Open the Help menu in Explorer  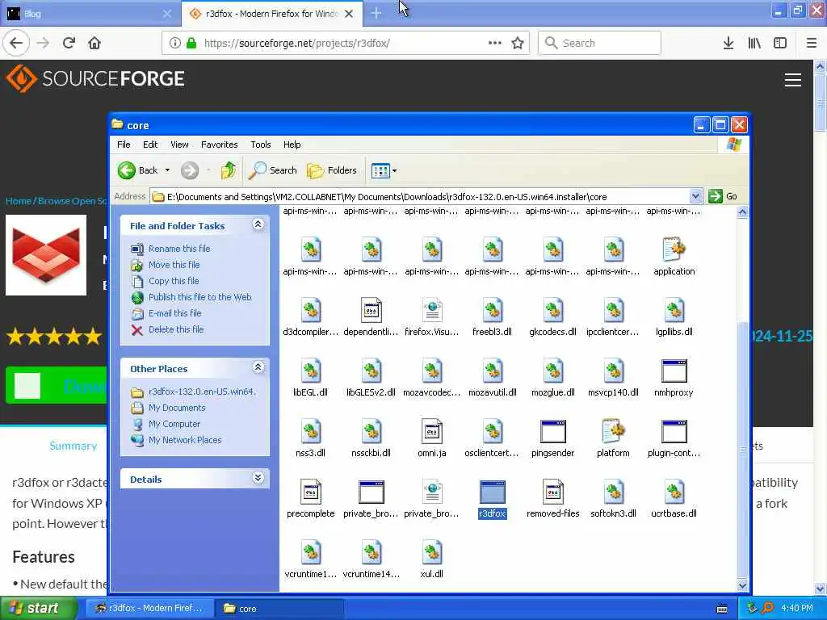point(292,145)
